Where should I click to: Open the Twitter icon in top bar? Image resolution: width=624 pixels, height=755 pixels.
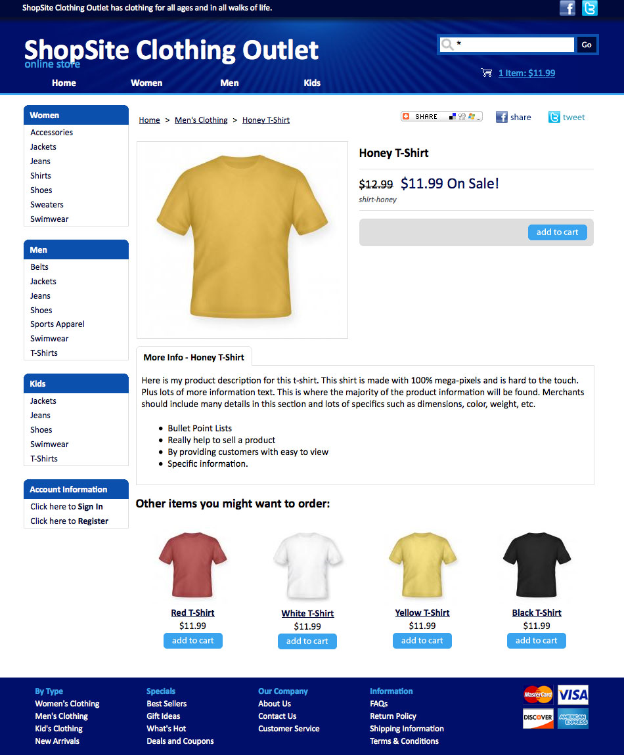(x=589, y=8)
